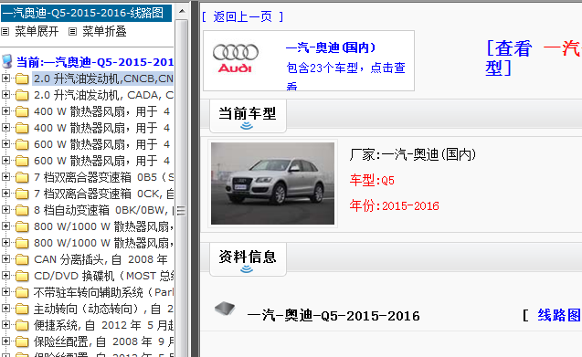Click 包含23个车型，点击查看 link

(345, 77)
